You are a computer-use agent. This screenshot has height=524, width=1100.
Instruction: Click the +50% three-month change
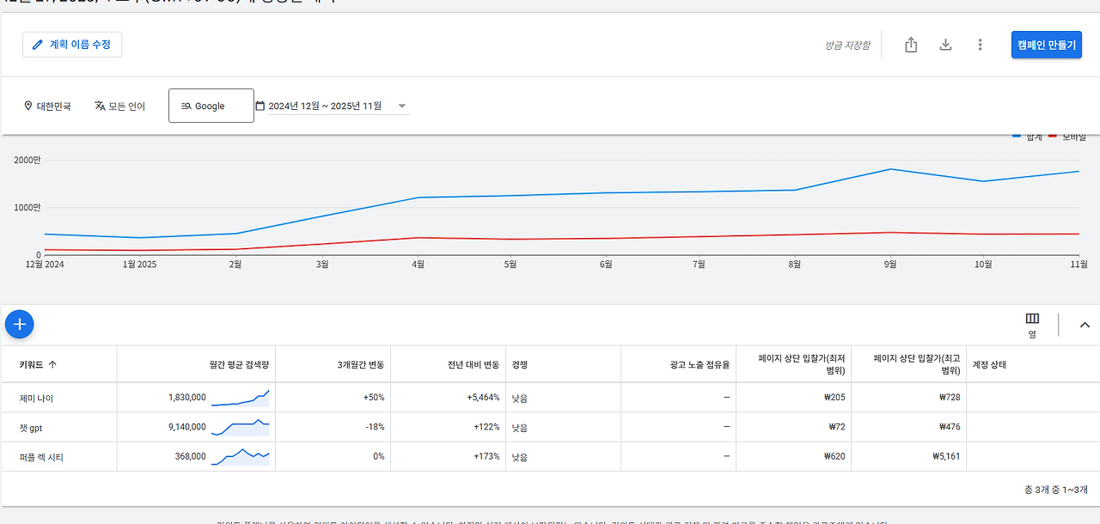click(374, 398)
